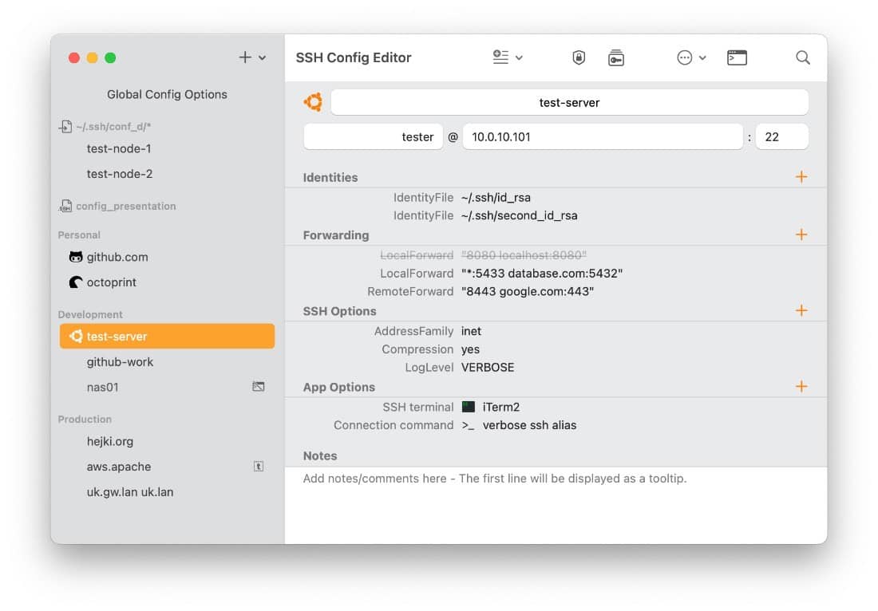Click the keychain key icon in the toolbar
The height and width of the screenshot is (611, 878).
coord(615,57)
